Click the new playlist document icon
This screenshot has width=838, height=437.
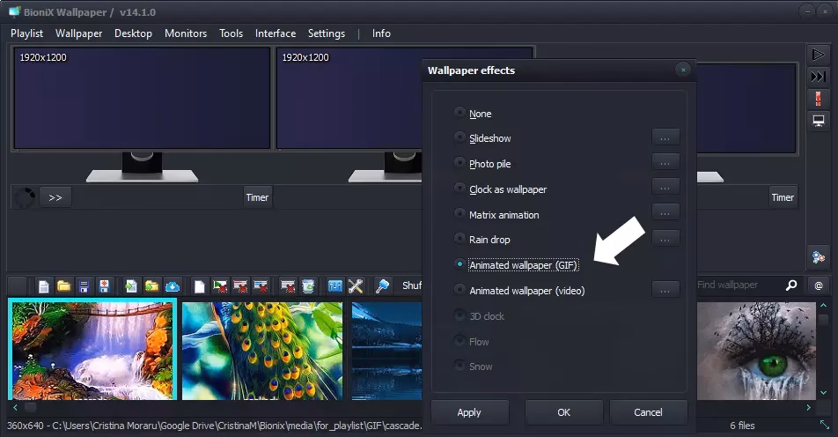44,286
